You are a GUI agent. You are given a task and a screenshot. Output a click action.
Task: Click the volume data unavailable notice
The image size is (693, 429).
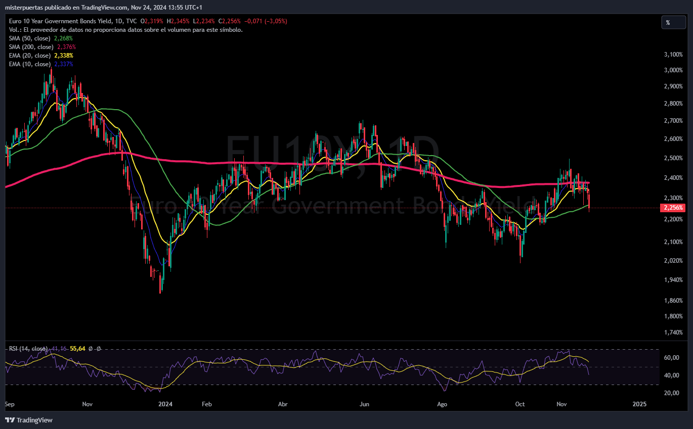[x=125, y=29]
